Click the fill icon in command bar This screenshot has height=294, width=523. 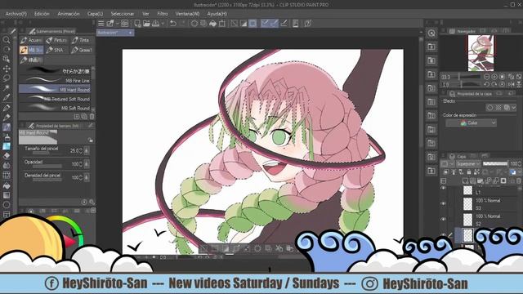[x=212, y=24]
